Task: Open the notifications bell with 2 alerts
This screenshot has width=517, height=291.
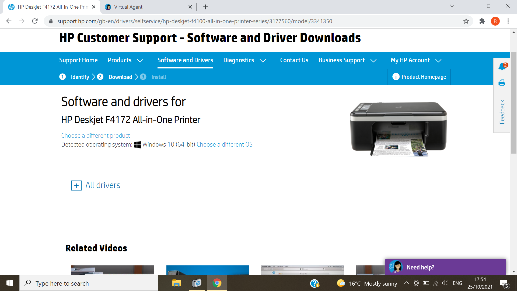Action: coord(502,66)
